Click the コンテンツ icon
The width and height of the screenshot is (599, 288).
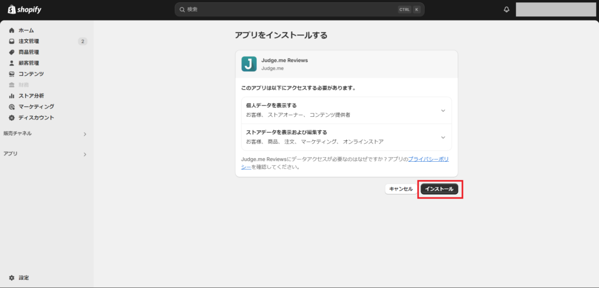tap(12, 74)
